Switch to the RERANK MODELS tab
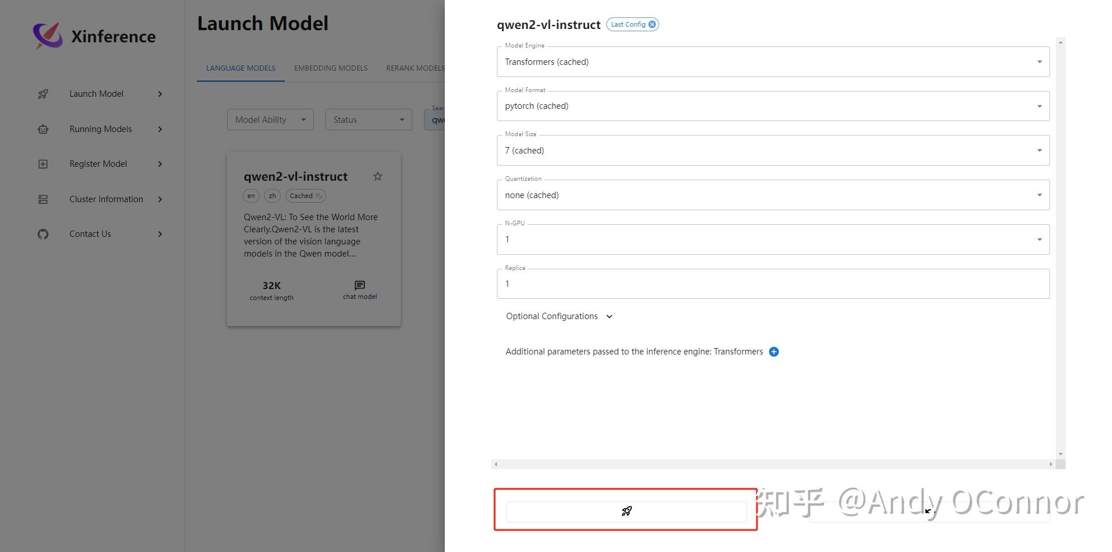The height and width of the screenshot is (552, 1112). (x=415, y=68)
